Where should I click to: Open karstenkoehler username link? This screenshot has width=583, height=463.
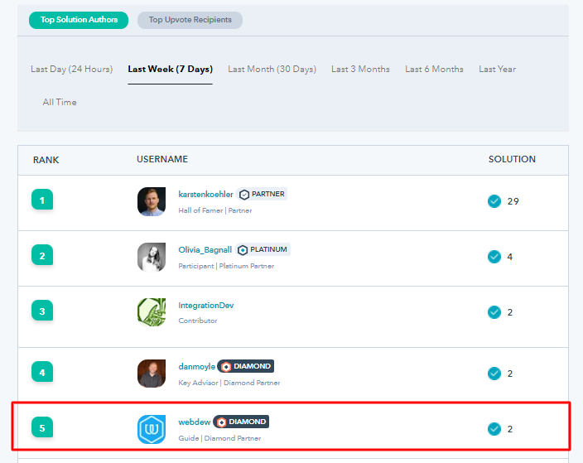pyautogui.click(x=205, y=195)
